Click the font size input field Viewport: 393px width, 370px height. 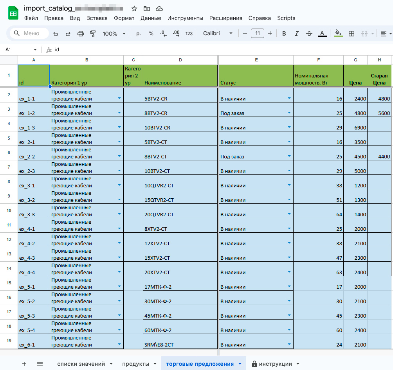tap(257, 34)
